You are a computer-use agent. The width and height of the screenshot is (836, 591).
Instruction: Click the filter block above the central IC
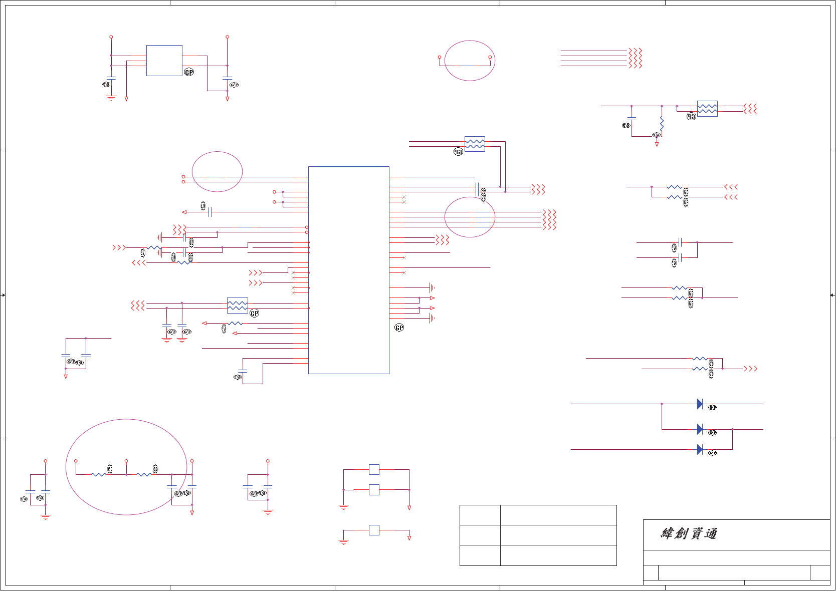tap(475, 144)
